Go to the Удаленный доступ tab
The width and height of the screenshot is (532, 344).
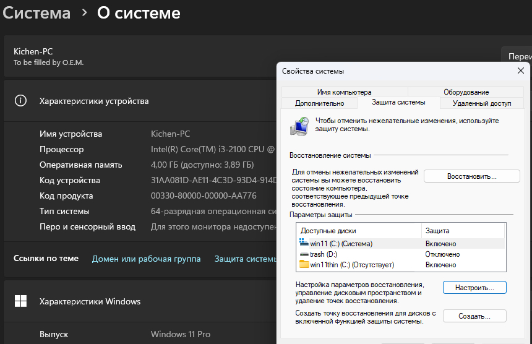[x=482, y=103]
